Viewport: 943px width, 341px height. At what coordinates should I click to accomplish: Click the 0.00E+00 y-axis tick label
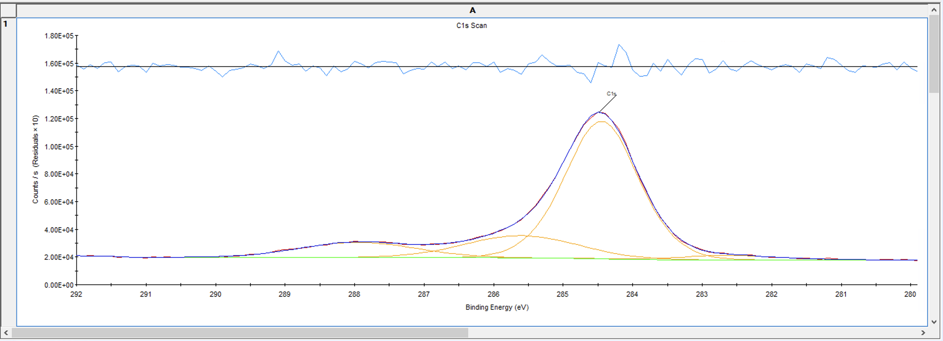pos(59,285)
